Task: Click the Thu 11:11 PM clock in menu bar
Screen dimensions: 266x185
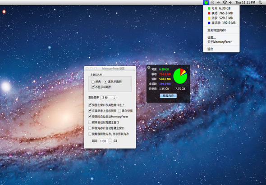Action: 245,2
